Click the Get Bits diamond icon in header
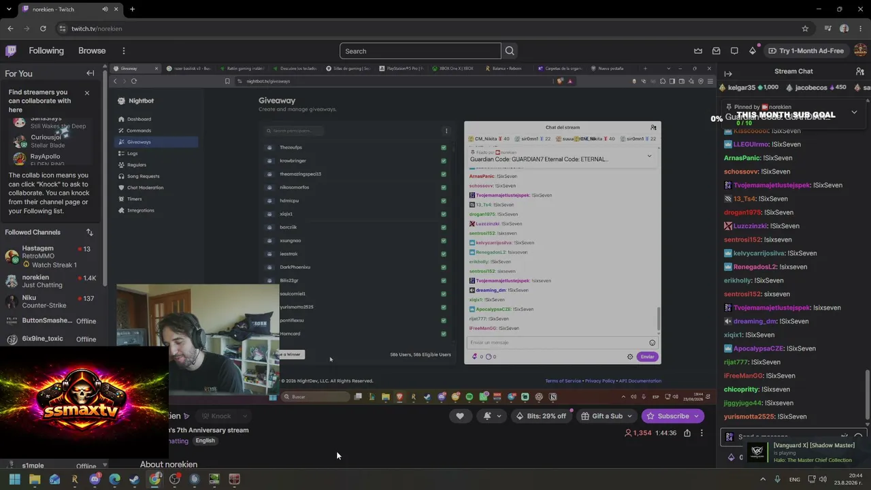The image size is (871, 490). pos(753,51)
